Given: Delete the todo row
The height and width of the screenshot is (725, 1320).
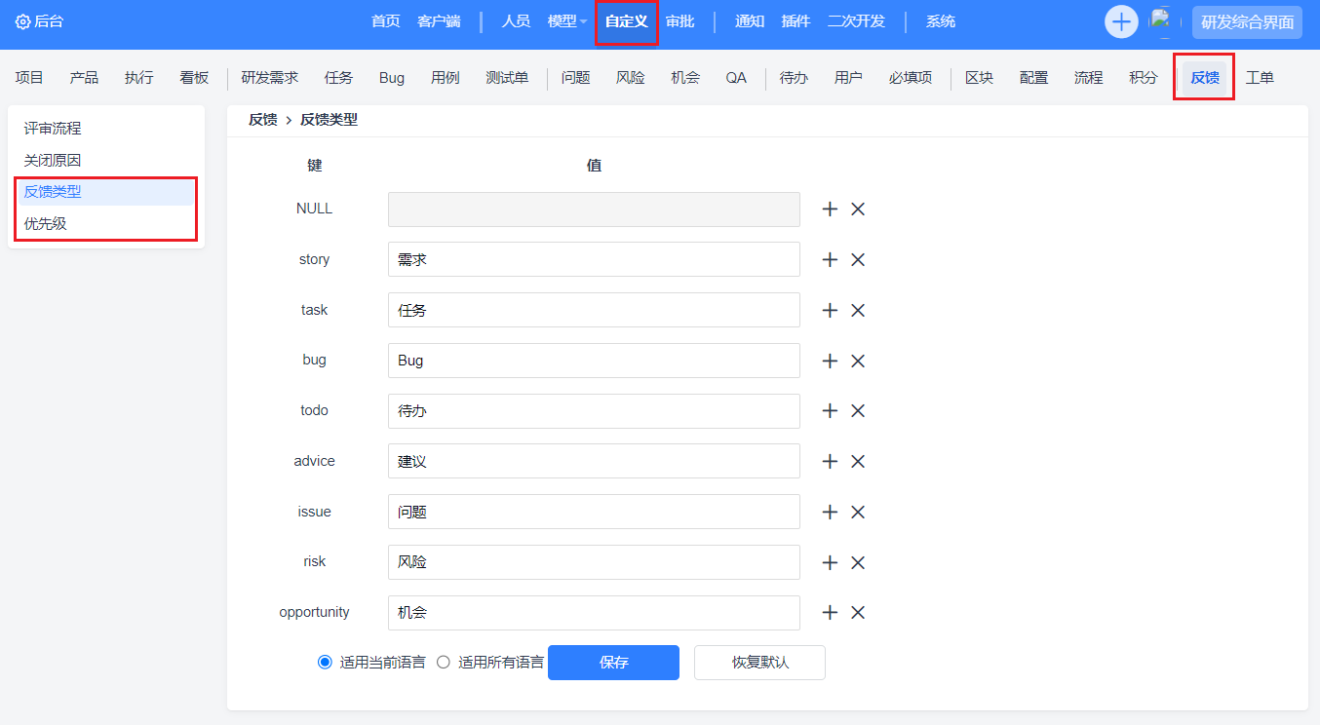Looking at the screenshot, I should click(x=858, y=411).
